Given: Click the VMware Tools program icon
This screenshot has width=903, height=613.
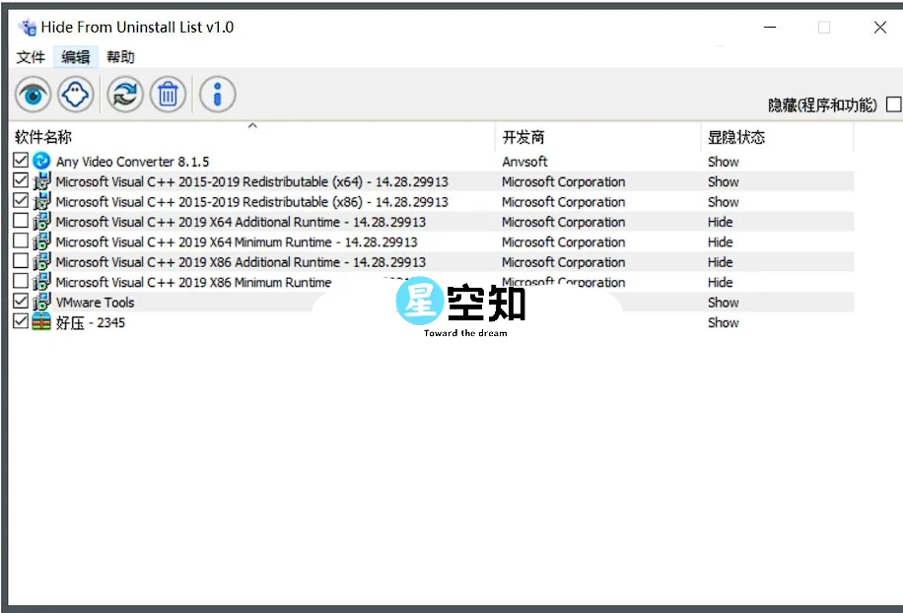Looking at the screenshot, I should point(40,303).
